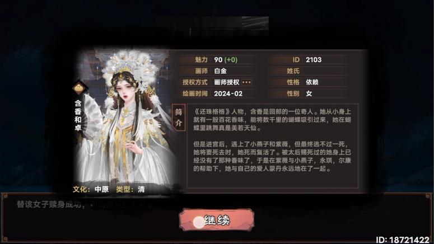Select the 简介 tab label
This screenshot has height=244, width=434.
coord(179,118)
